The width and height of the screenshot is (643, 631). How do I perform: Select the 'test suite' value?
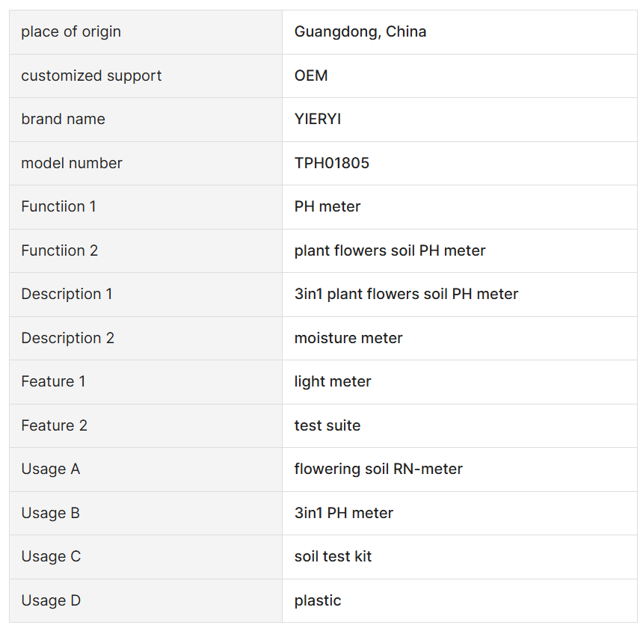pyautogui.click(x=327, y=425)
